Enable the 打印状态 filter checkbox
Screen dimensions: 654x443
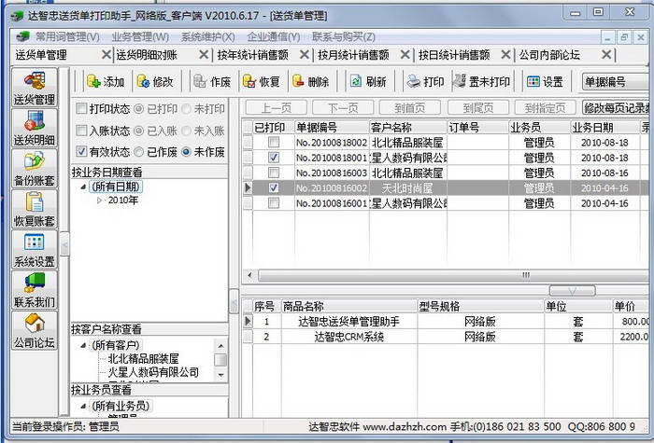coord(81,109)
